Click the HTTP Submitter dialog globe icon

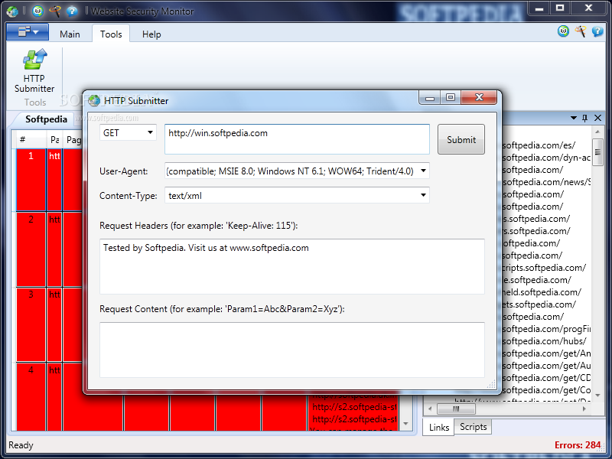[94, 101]
